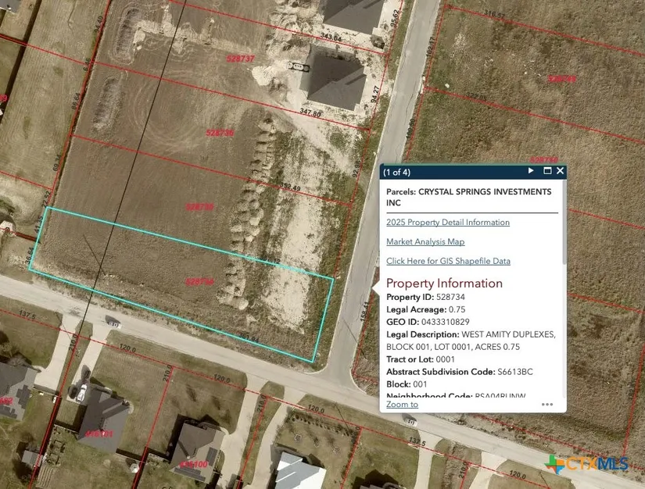
Task: Click highlighted parcel label 528734
Action: pos(200,281)
